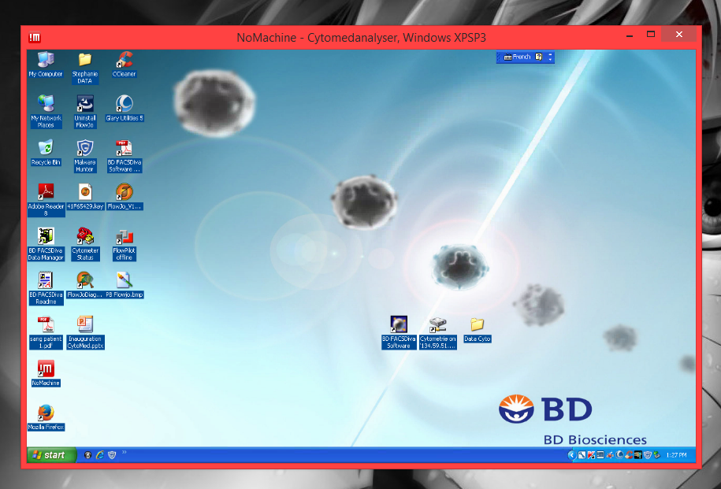The height and width of the screenshot is (489, 721).
Task: Click the shield icon in system tray
Action: tap(648, 455)
